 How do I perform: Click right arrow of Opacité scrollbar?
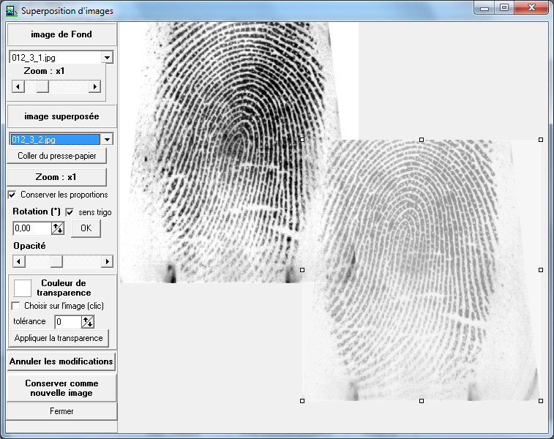[107, 261]
